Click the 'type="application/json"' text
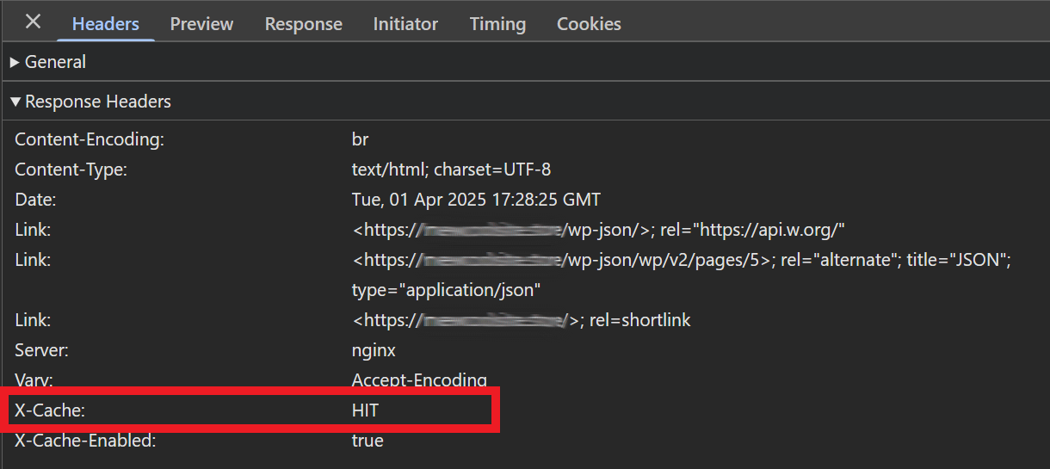Screen dimensions: 1050x469 click(446, 290)
